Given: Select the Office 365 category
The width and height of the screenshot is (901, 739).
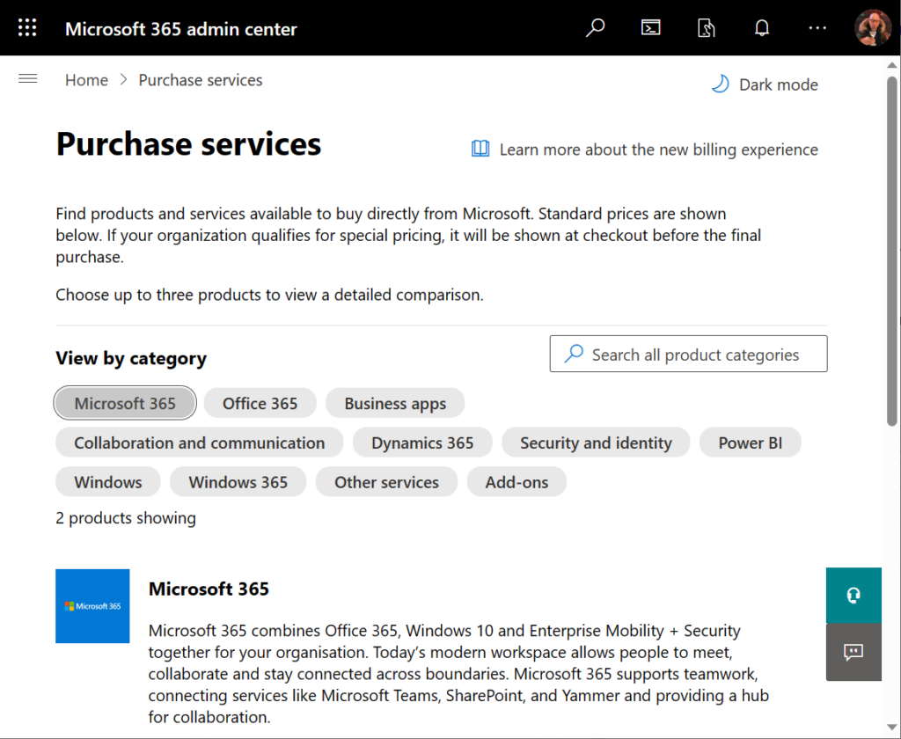Looking at the screenshot, I should click(x=260, y=403).
